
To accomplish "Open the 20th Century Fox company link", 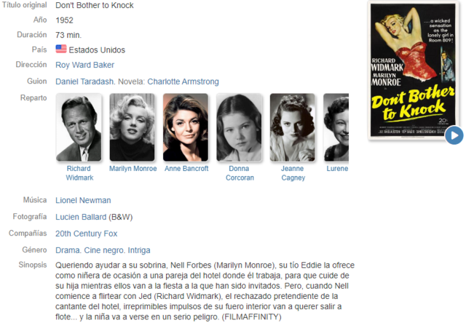I will (x=86, y=234).
